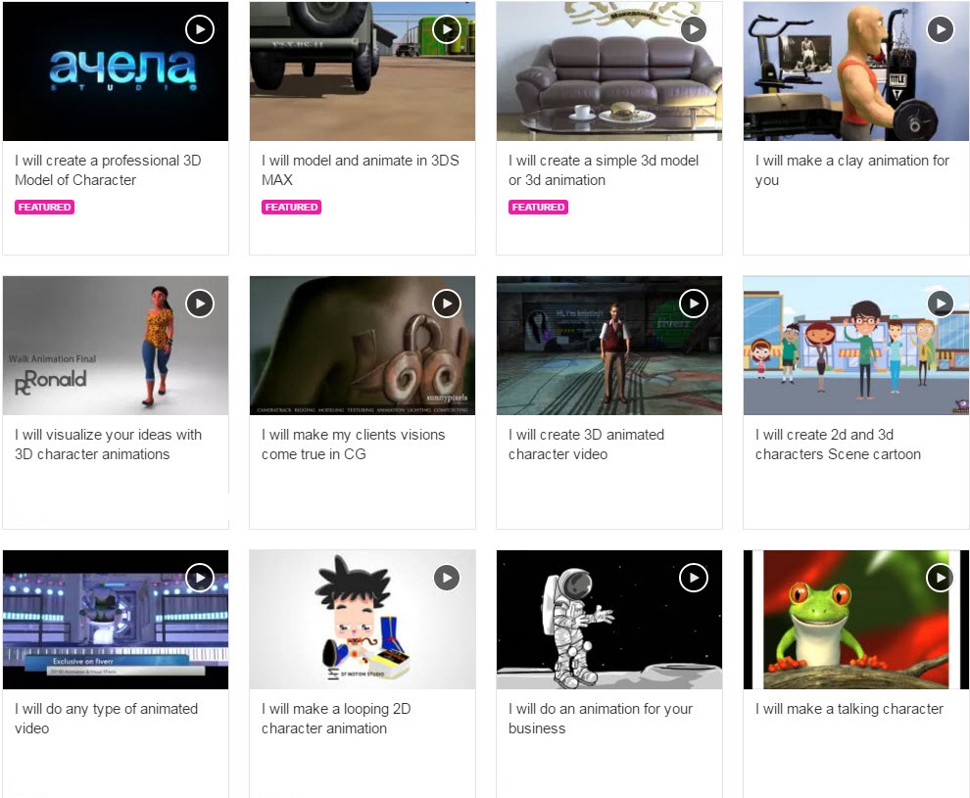Open 'I will create a professional 3D Model of Character'
Screen dimensions: 970x798
pyautogui.click(x=108, y=170)
